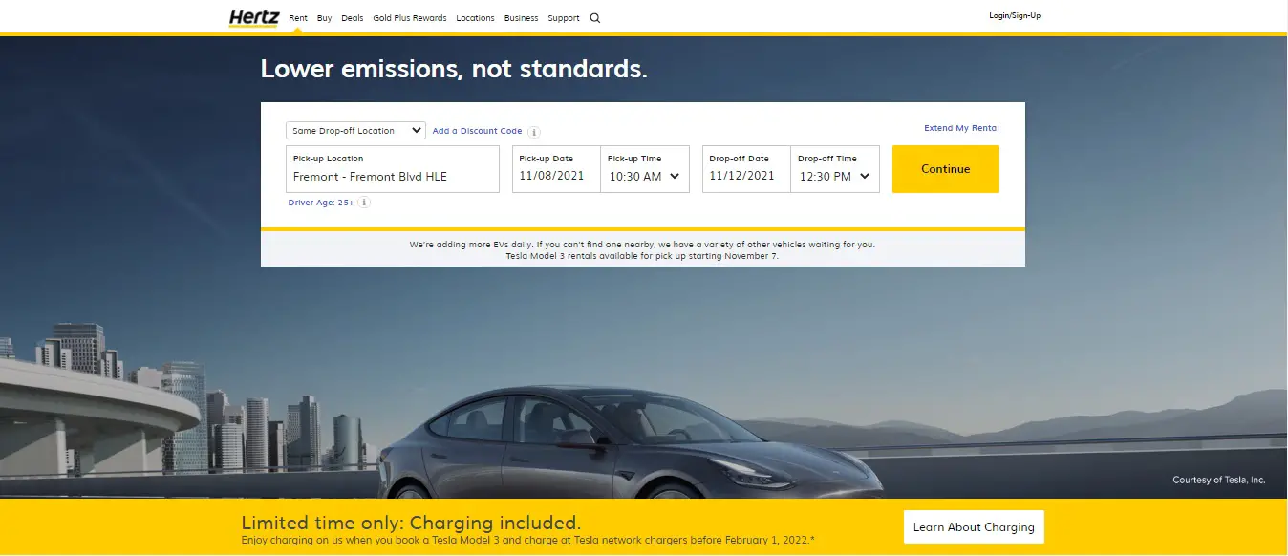The image size is (1288, 556).
Task: Open Gold Plus Rewards menu
Action: [410, 18]
